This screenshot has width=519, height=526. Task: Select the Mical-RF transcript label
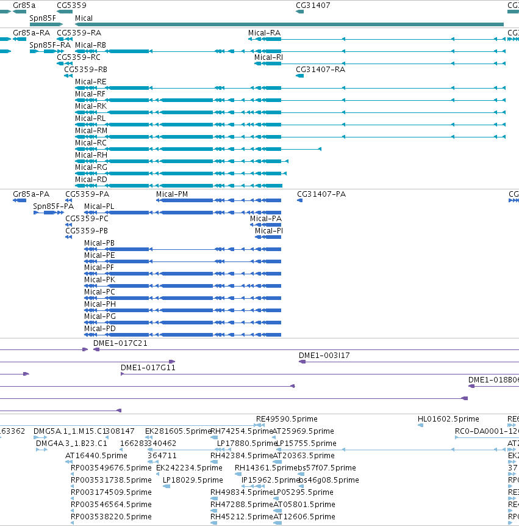click(90, 94)
